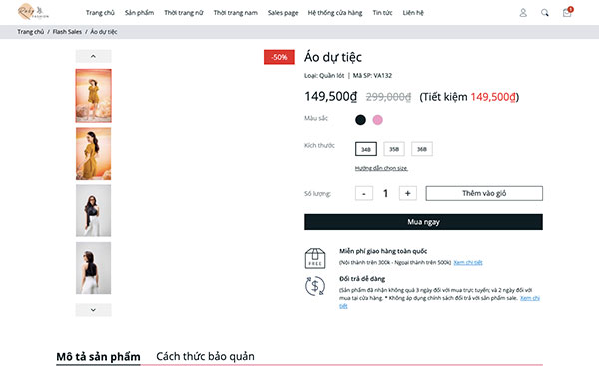This screenshot has width=599, height=366.
Task: Click the Loại: Quần lót text
Action: pyautogui.click(x=324, y=75)
